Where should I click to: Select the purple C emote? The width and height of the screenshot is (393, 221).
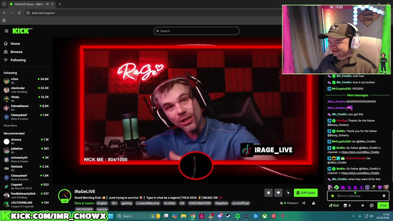click(x=361, y=187)
